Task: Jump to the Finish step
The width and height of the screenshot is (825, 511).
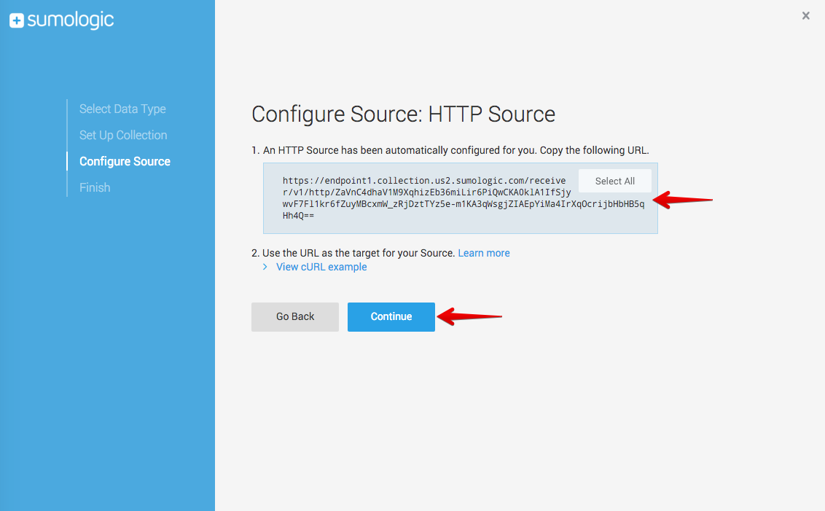Action: (x=95, y=188)
